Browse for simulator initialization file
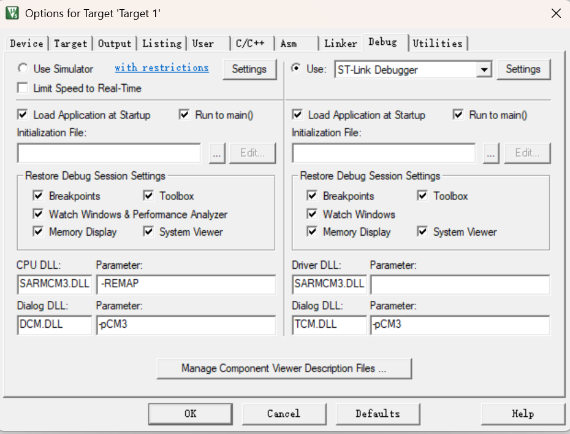 click(x=217, y=153)
